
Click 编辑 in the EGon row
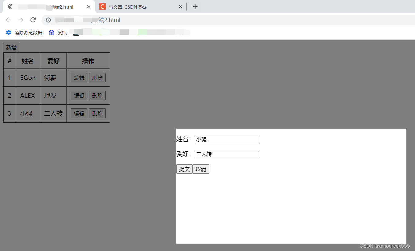point(79,78)
